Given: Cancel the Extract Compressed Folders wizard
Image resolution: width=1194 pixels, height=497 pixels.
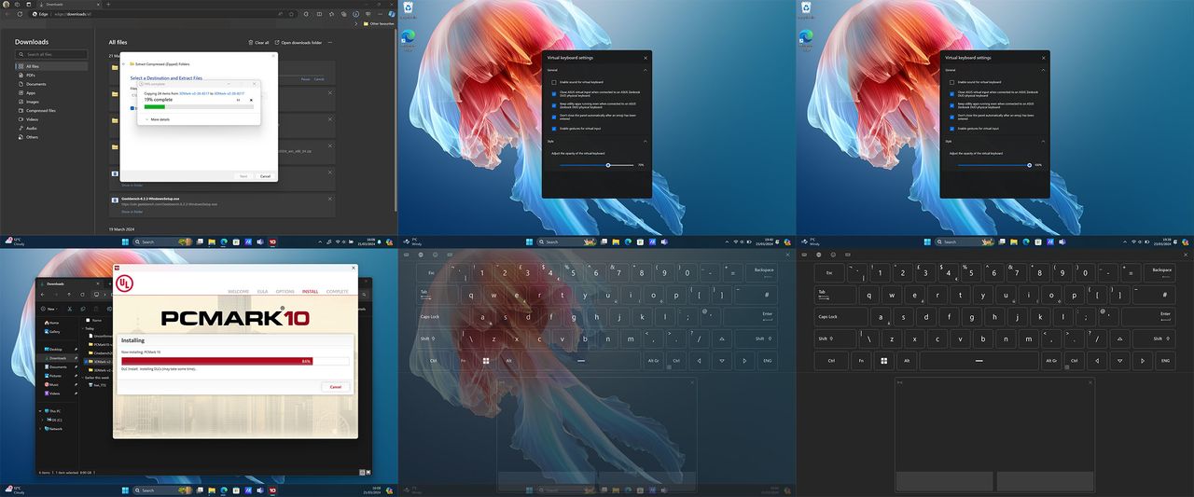Looking at the screenshot, I should 265,176.
